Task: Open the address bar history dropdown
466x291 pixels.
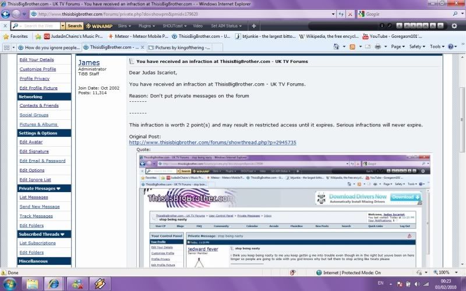Action: point(333,14)
